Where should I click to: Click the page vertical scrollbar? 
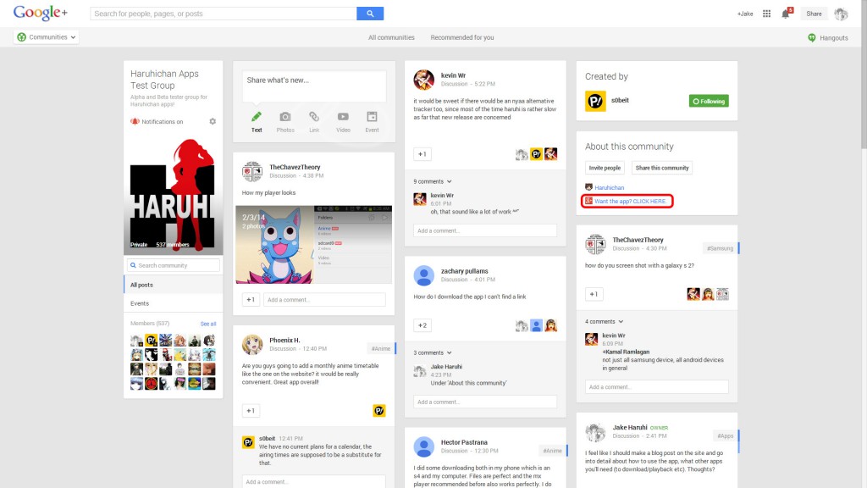pos(864,74)
